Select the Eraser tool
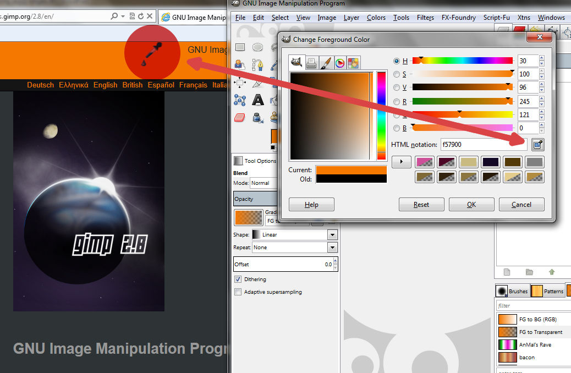The height and width of the screenshot is (373, 571). click(240, 117)
